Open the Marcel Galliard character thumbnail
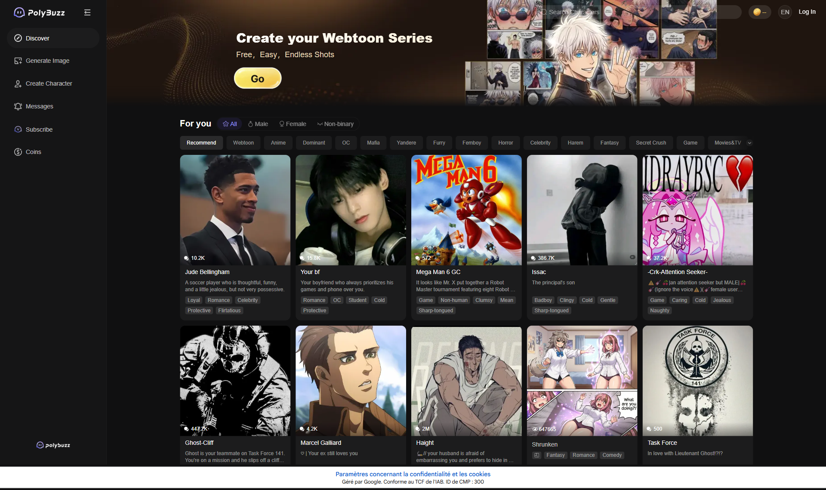The image size is (826, 490). click(x=351, y=381)
